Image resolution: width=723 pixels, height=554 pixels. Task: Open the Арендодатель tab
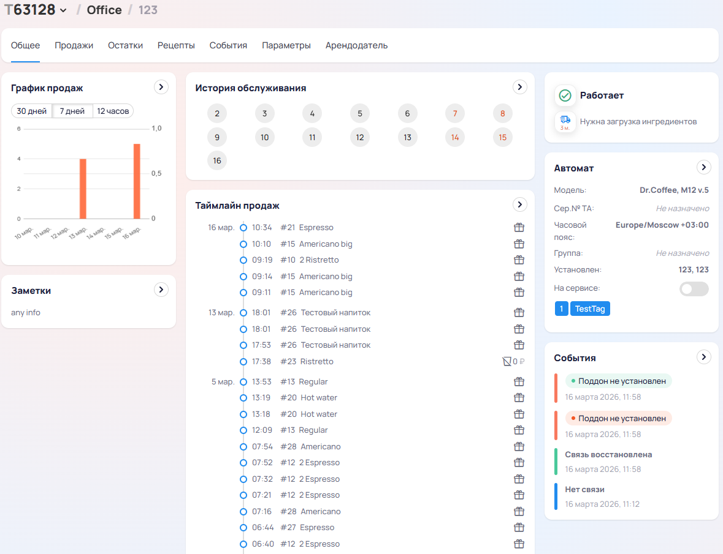pos(356,45)
